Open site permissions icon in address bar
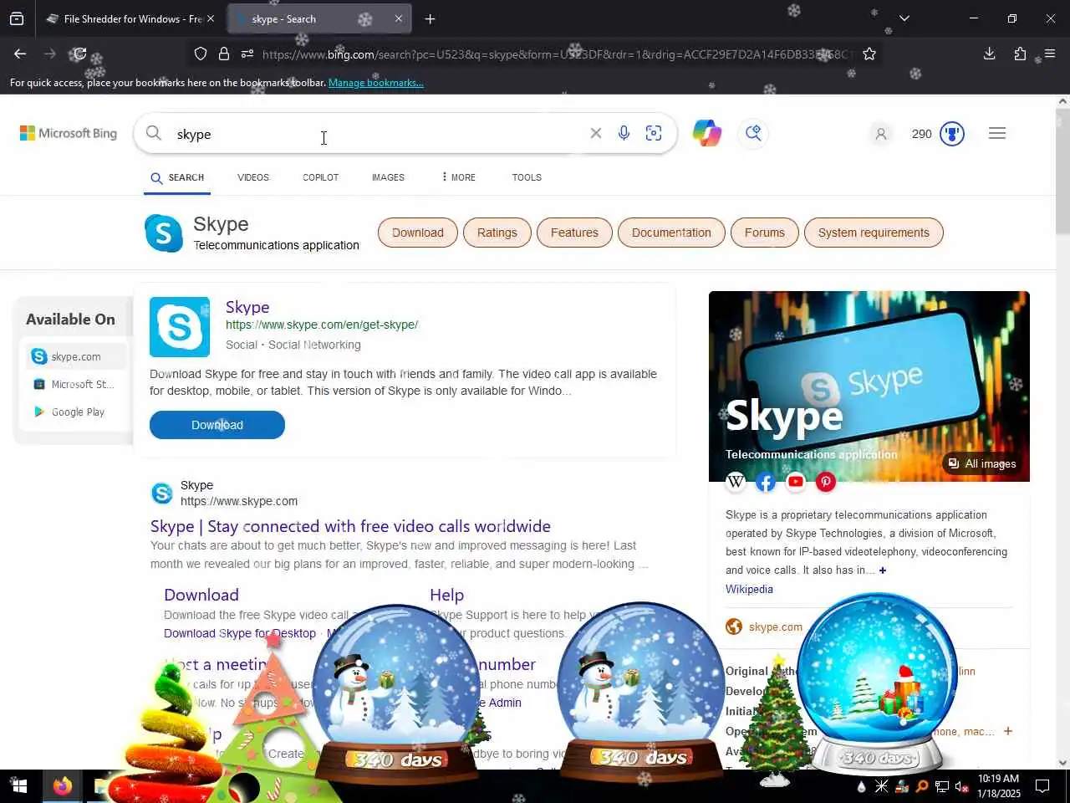The height and width of the screenshot is (803, 1070). 247,54
